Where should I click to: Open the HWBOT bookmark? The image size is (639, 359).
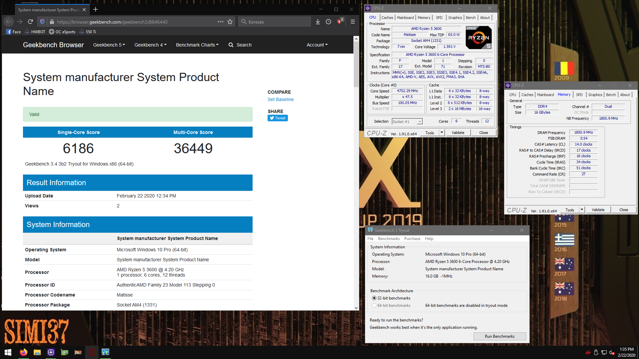coord(35,32)
